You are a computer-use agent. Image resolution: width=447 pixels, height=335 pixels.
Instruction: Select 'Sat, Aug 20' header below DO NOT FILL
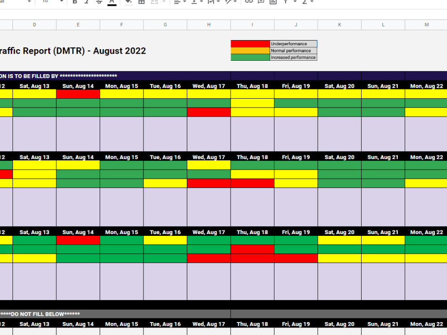point(340,324)
